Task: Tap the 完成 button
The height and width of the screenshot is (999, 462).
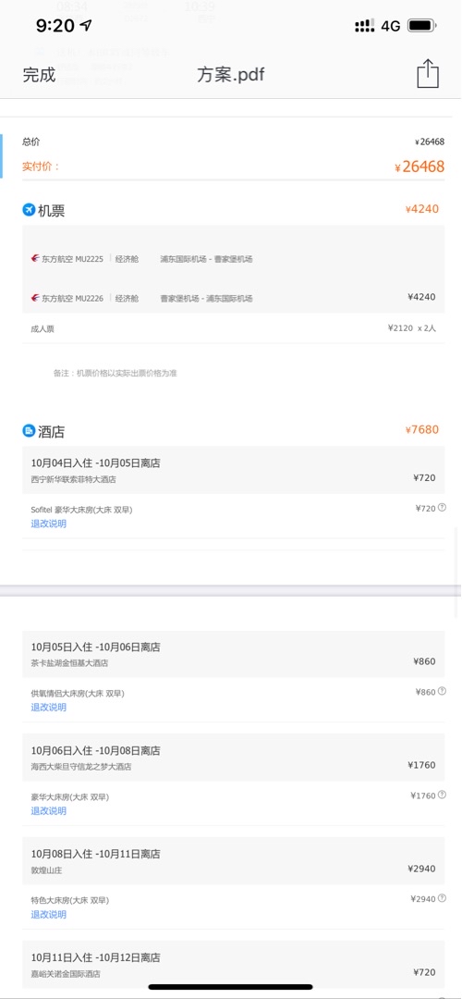Action: (x=40, y=75)
